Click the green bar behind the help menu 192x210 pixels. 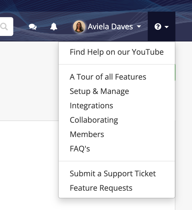pos(175,72)
